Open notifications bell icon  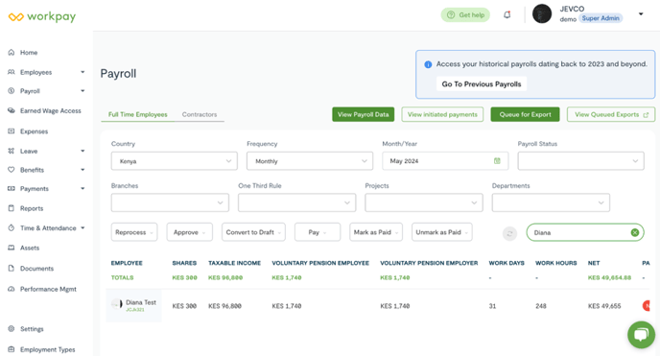pos(507,14)
